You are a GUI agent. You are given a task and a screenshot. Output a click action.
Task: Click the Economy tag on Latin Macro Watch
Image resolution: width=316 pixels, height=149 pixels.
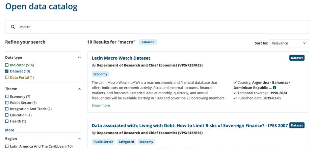tap(100, 74)
